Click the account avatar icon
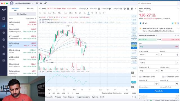180x101 pixels. point(12,3)
